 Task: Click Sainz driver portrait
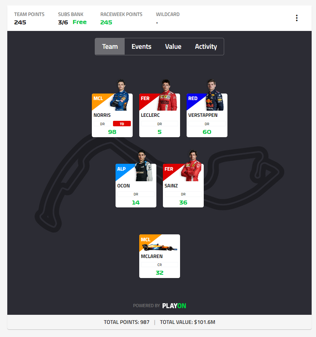[191, 166]
